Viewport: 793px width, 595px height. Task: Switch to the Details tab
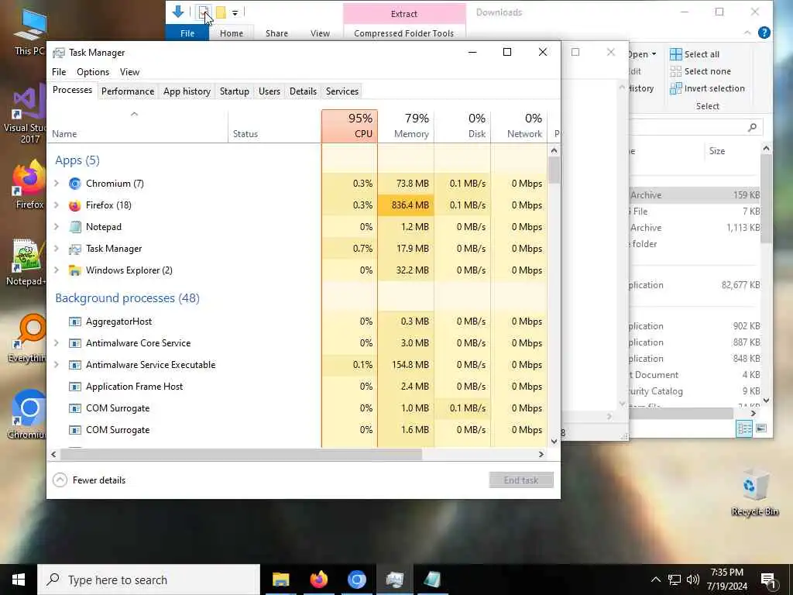pyautogui.click(x=303, y=91)
